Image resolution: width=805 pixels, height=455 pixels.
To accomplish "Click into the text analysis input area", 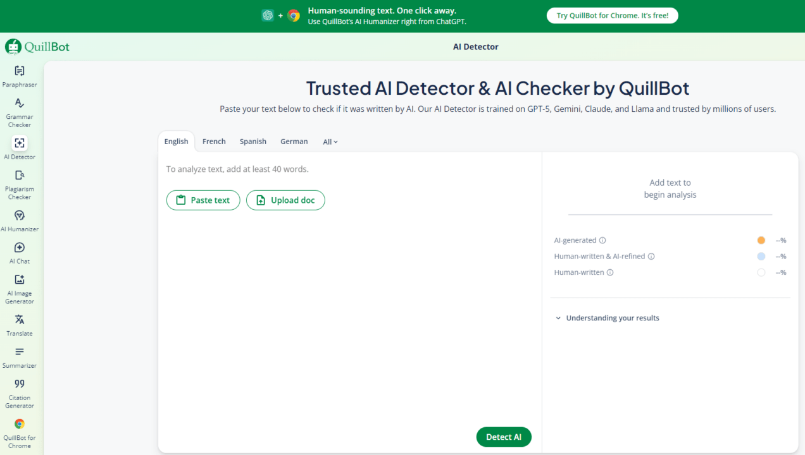I will click(x=349, y=303).
